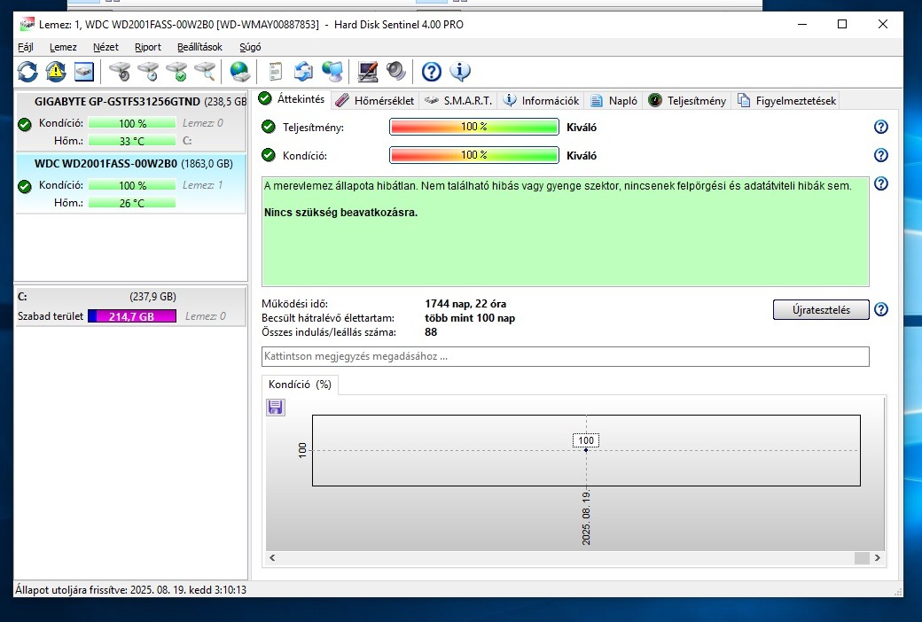Save chart using the floppy disk icon
This screenshot has height=622, width=922.
pyautogui.click(x=276, y=407)
